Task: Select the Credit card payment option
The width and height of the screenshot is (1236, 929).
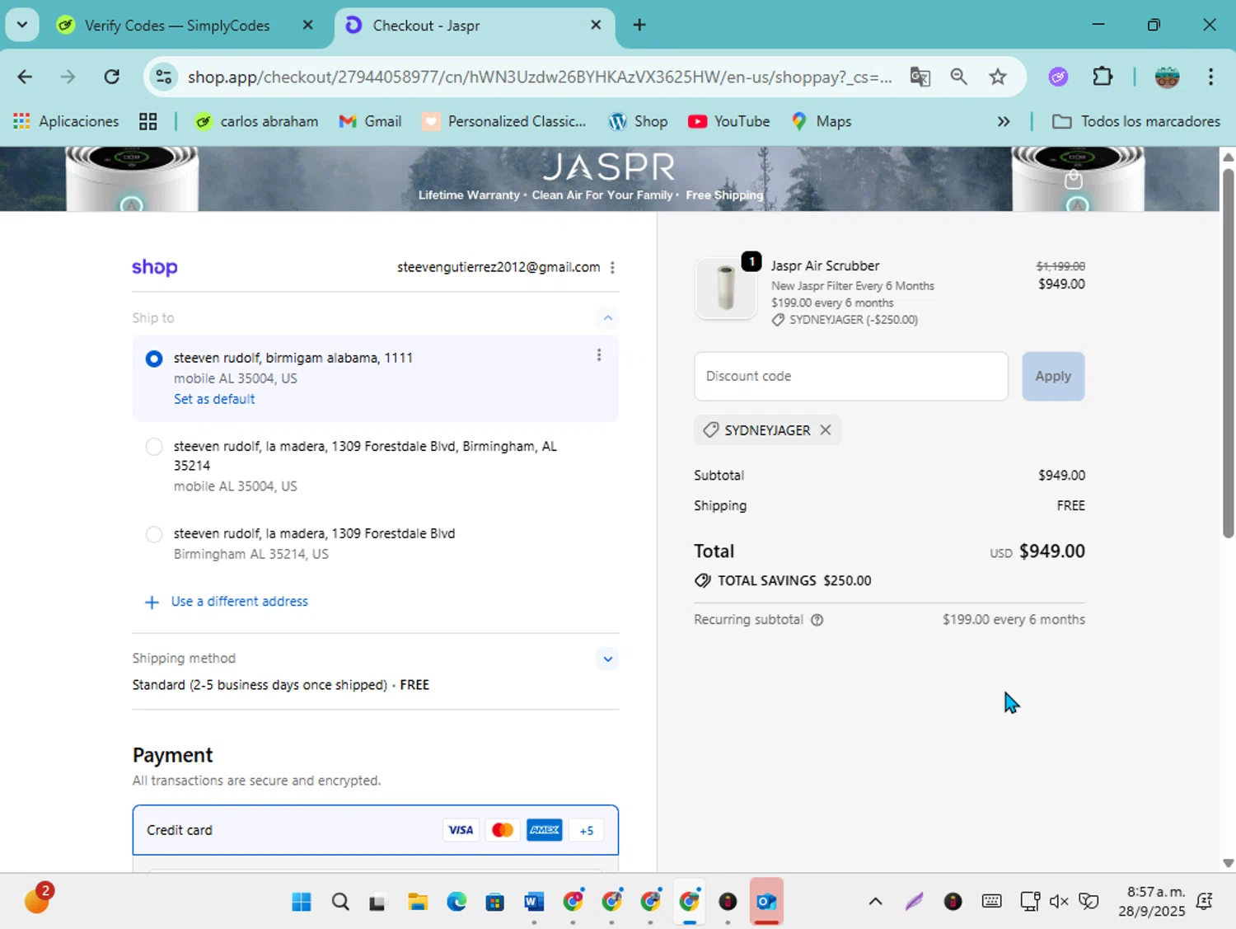Action: click(376, 830)
